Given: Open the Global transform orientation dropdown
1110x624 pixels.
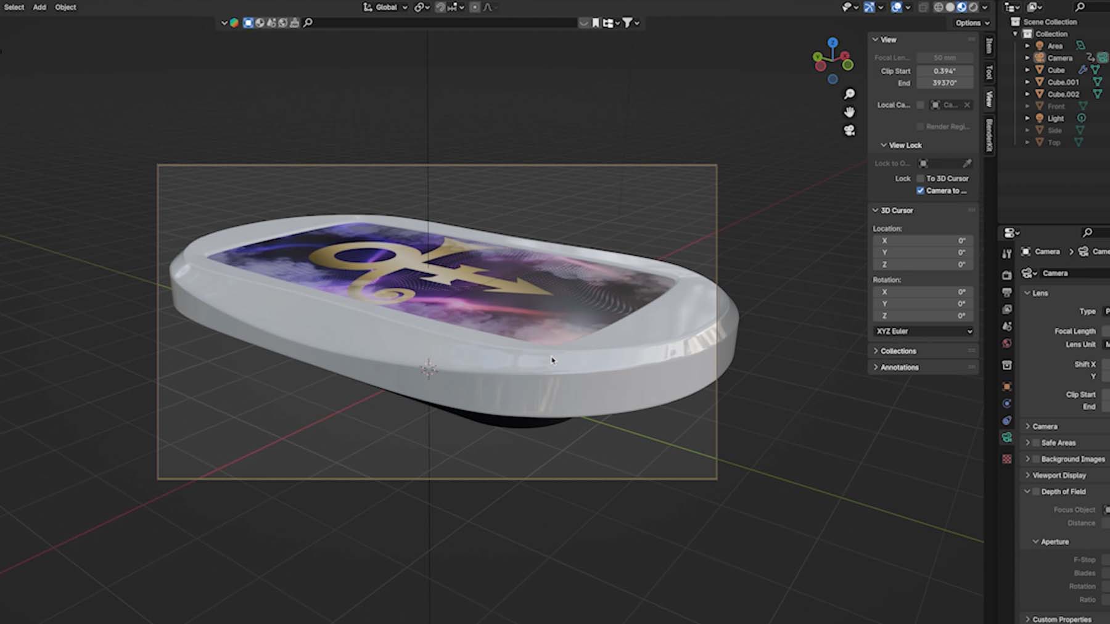Looking at the screenshot, I should click(x=385, y=7).
